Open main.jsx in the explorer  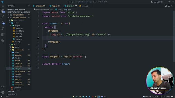pos(17,79)
